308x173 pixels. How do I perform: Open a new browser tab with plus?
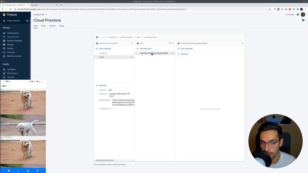click(x=61, y=5)
